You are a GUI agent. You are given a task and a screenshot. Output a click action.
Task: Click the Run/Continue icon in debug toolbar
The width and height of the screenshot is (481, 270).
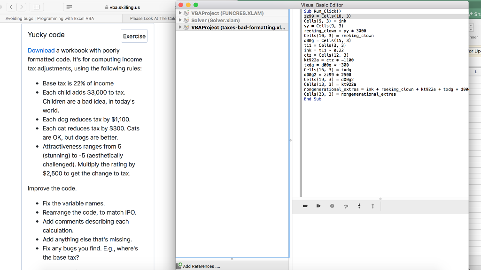tap(318, 206)
